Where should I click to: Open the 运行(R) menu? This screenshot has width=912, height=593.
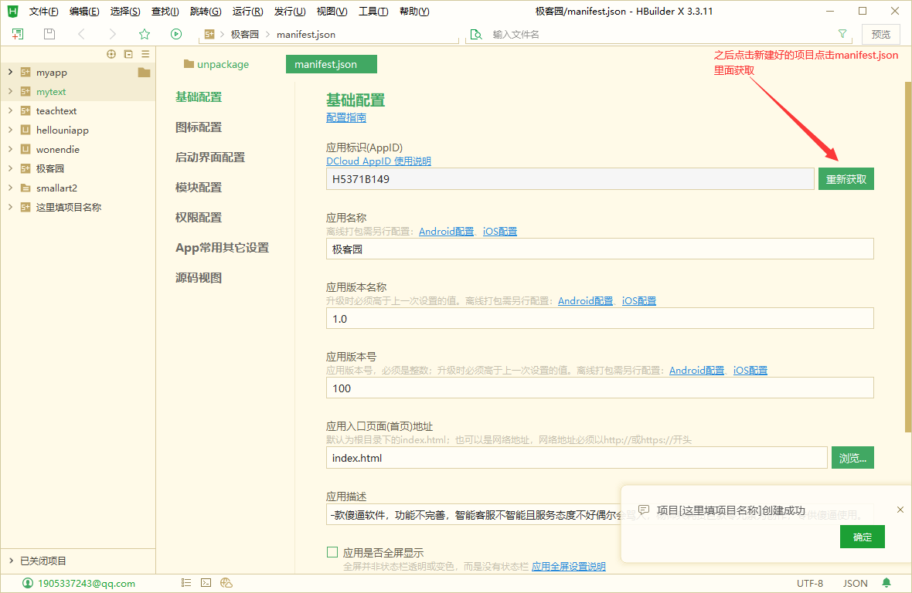pyautogui.click(x=248, y=11)
